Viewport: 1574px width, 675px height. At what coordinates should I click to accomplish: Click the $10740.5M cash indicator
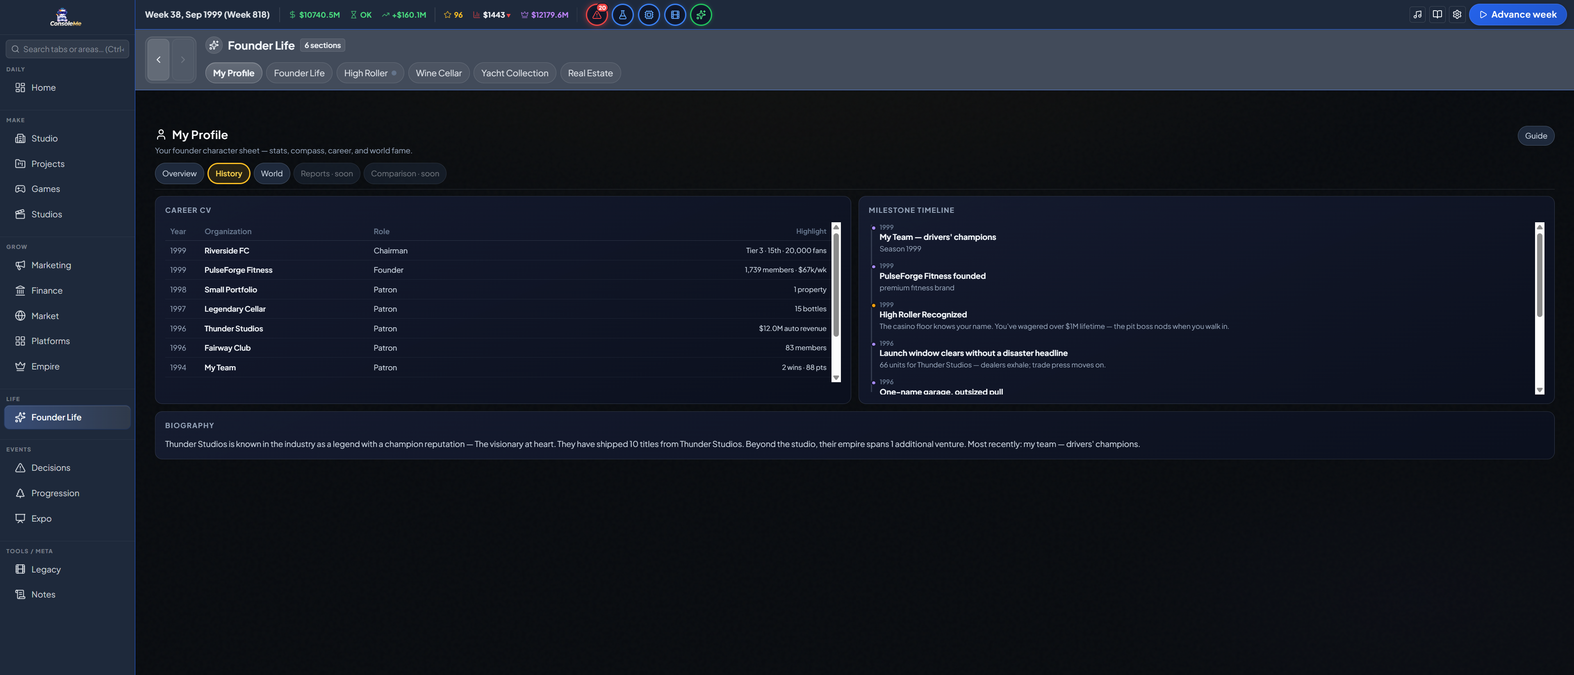tap(314, 15)
